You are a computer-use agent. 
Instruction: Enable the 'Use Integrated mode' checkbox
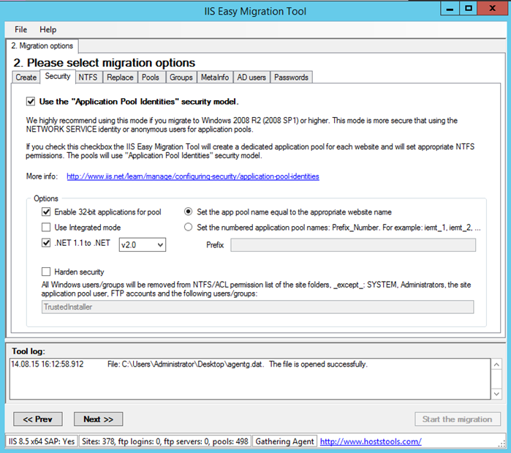pyautogui.click(x=46, y=228)
